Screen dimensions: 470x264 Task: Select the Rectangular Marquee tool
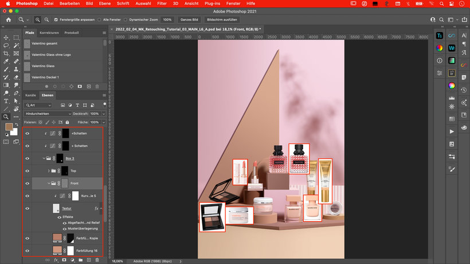[x=16, y=38]
